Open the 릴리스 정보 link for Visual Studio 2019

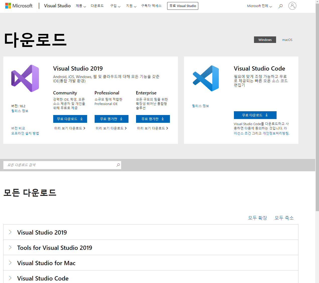(20, 111)
